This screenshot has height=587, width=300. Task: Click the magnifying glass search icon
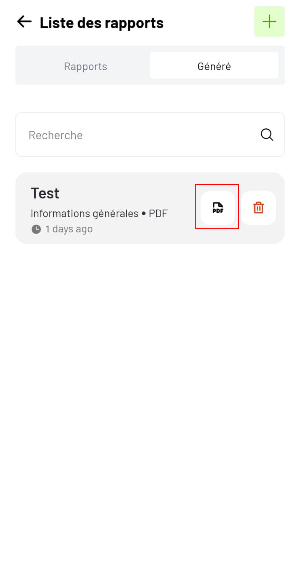(x=267, y=135)
